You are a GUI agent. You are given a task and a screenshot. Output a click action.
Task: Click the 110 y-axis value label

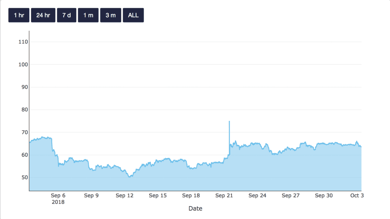point(23,42)
